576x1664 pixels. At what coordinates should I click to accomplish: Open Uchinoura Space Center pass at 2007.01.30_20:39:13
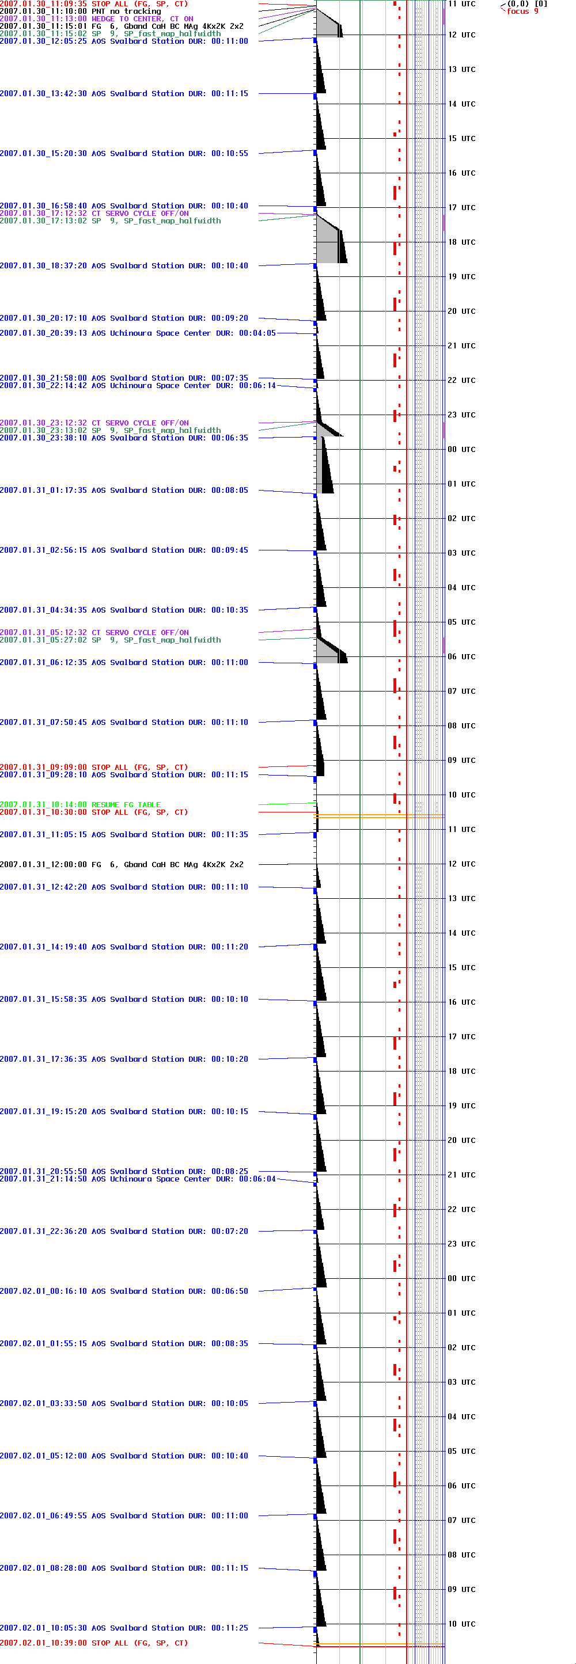point(137,333)
